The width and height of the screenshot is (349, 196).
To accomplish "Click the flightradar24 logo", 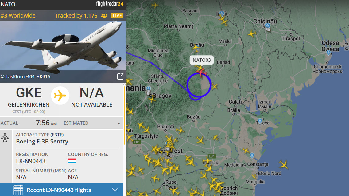I will 110,4.
